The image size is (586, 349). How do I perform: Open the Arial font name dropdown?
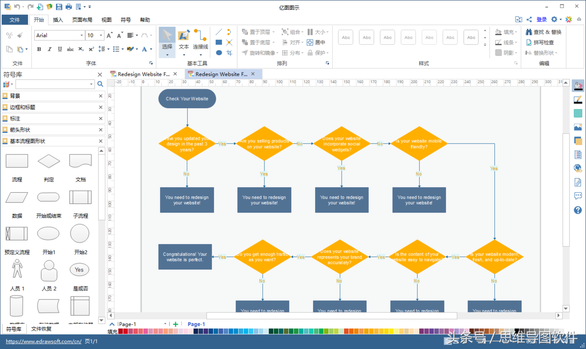(x=81, y=35)
